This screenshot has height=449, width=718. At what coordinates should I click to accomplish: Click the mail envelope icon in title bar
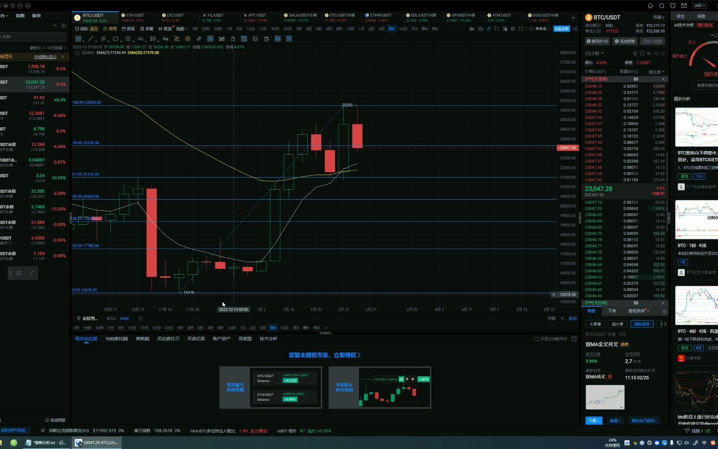coord(684,5)
